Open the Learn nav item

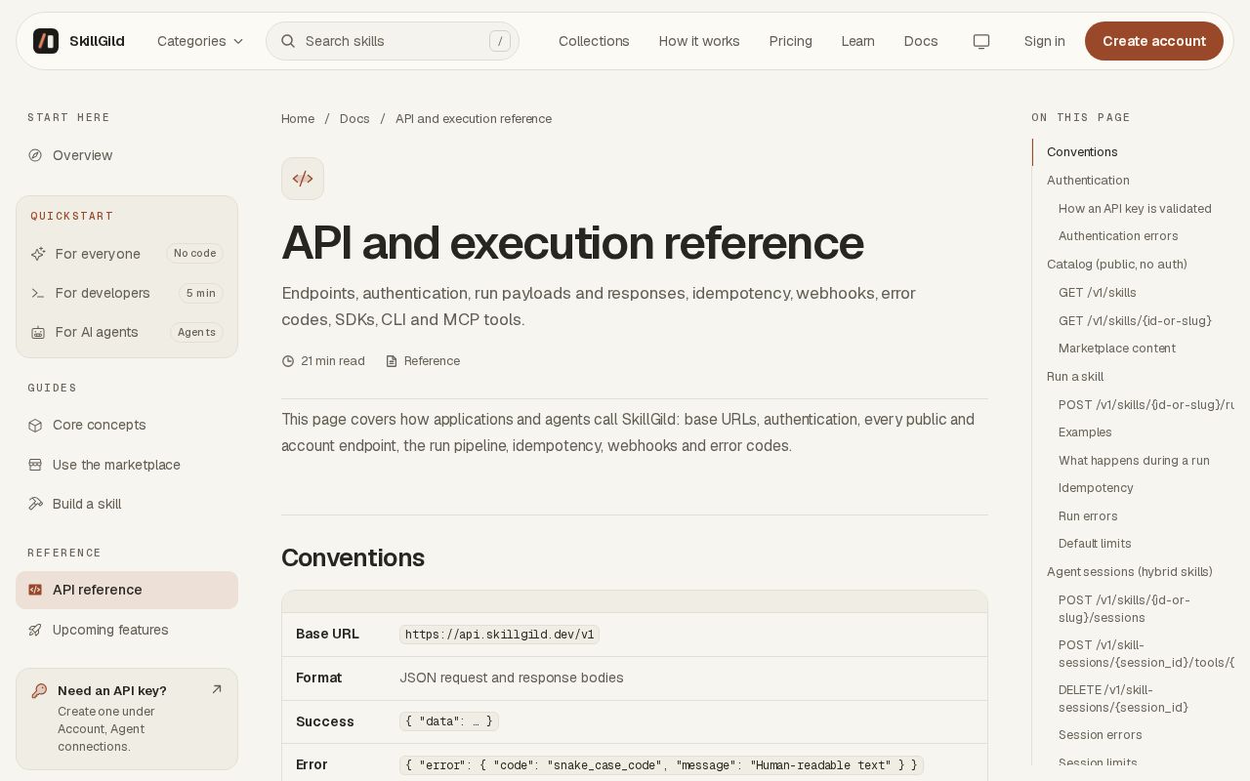[858, 41]
